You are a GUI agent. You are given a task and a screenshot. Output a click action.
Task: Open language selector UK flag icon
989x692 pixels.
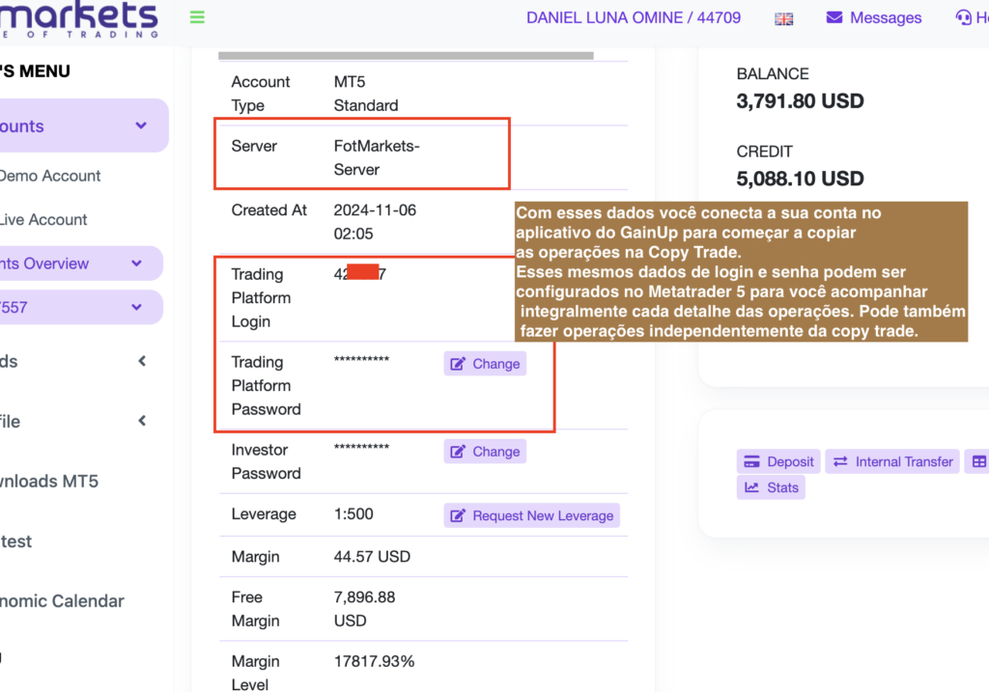tap(784, 19)
